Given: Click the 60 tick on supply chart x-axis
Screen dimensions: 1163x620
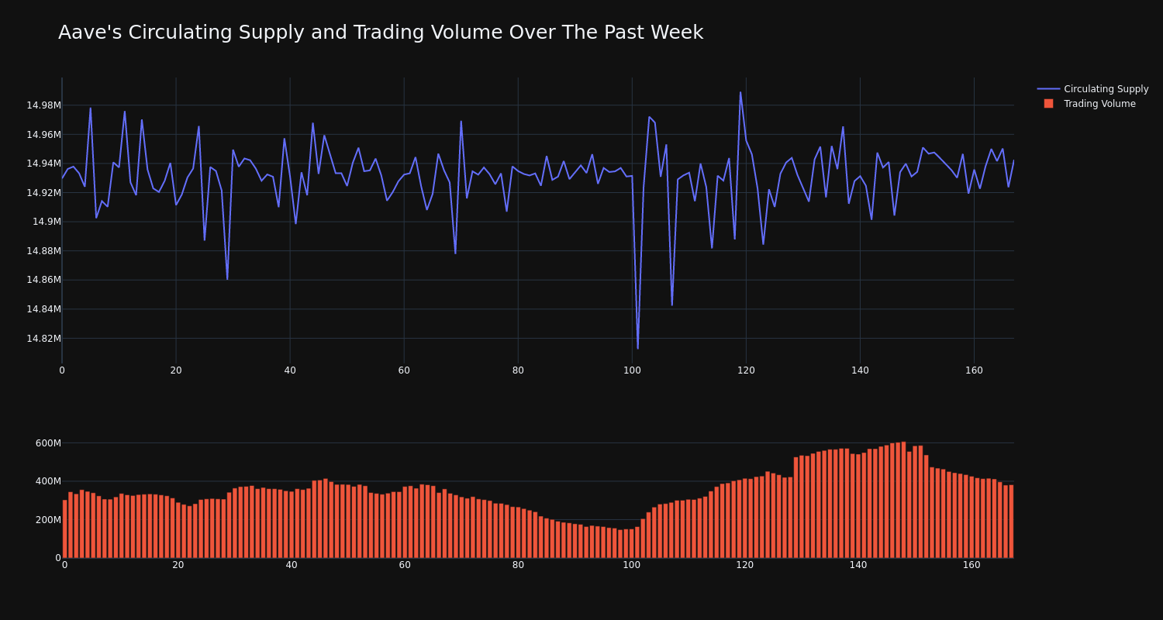Looking at the screenshot, I should pyautogui.click(x=404, y=370).
